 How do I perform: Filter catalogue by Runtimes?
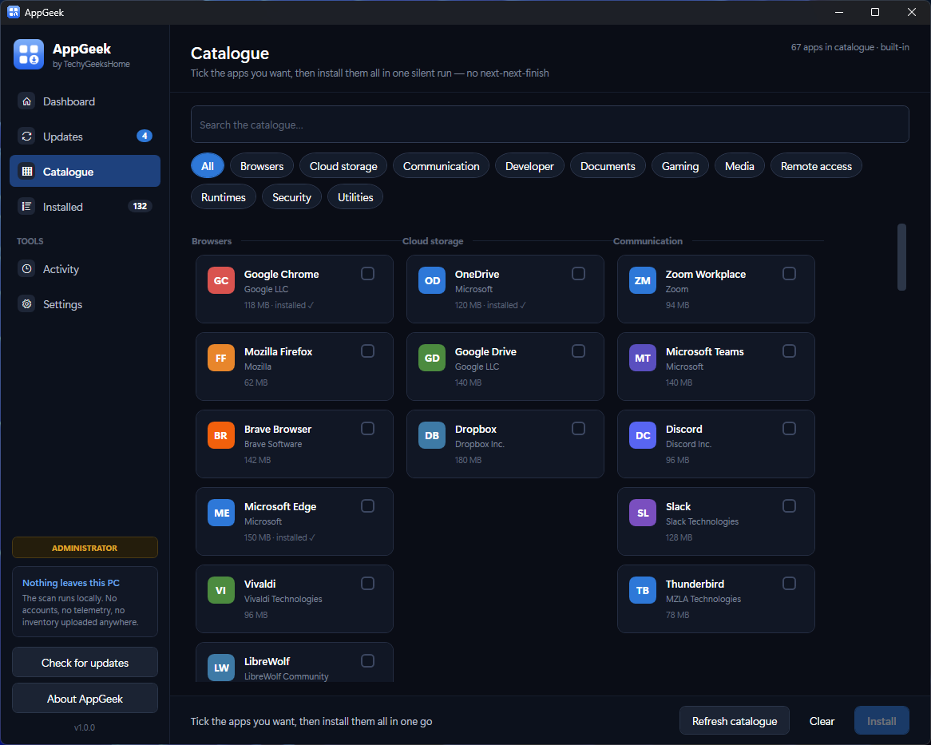click(224, 197)
